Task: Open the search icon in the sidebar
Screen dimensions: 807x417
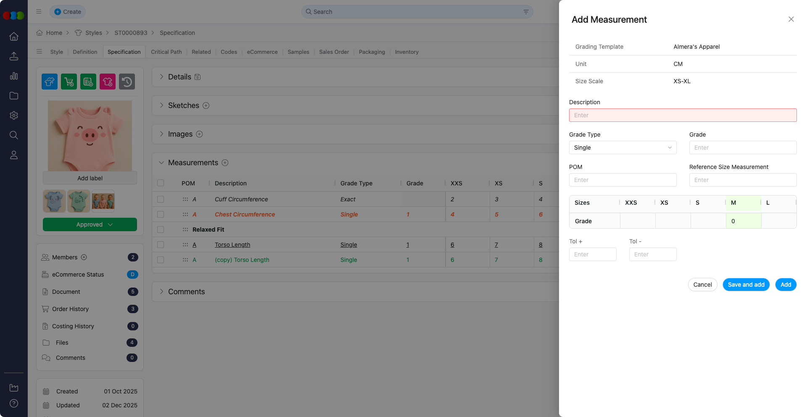Action: [14, 135]
